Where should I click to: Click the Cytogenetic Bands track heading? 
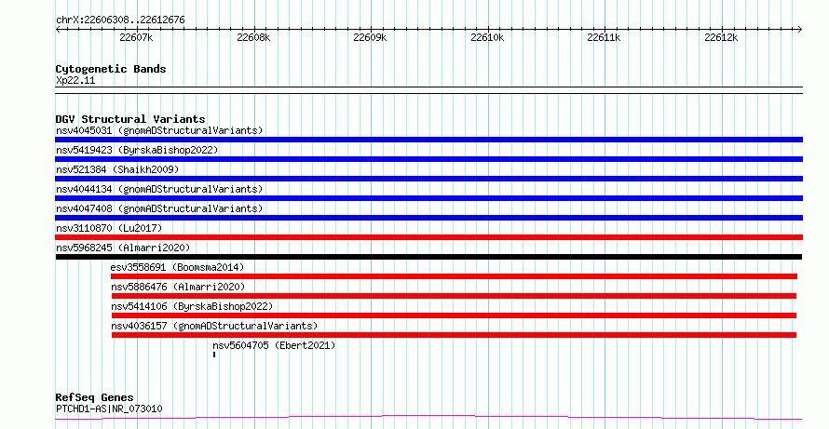tap(111, 69)
